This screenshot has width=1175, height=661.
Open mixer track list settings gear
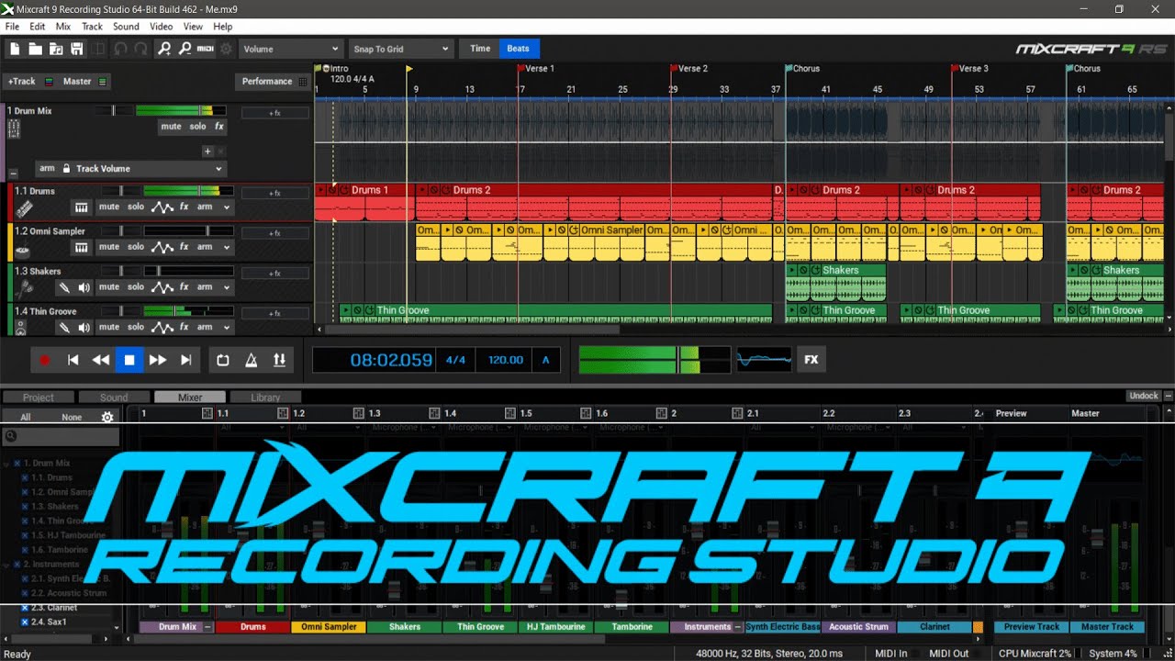pyautogui.click(x=107, y=417)
